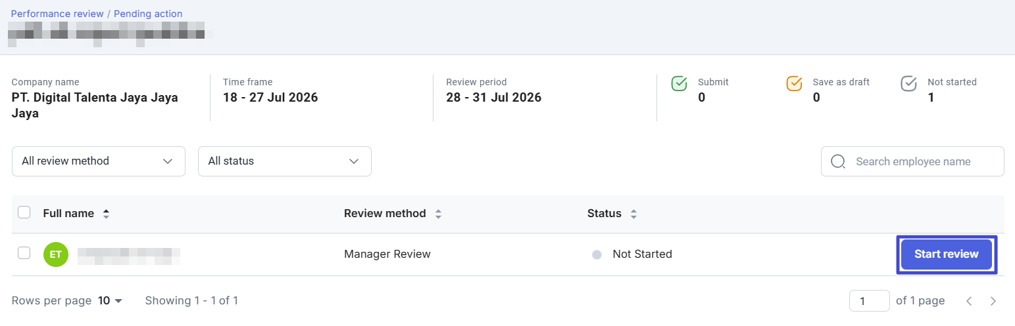Sort by Status arrows icon
This screenshot has height=326, width=1015.
pyautogui.click(x=633, y=214)
